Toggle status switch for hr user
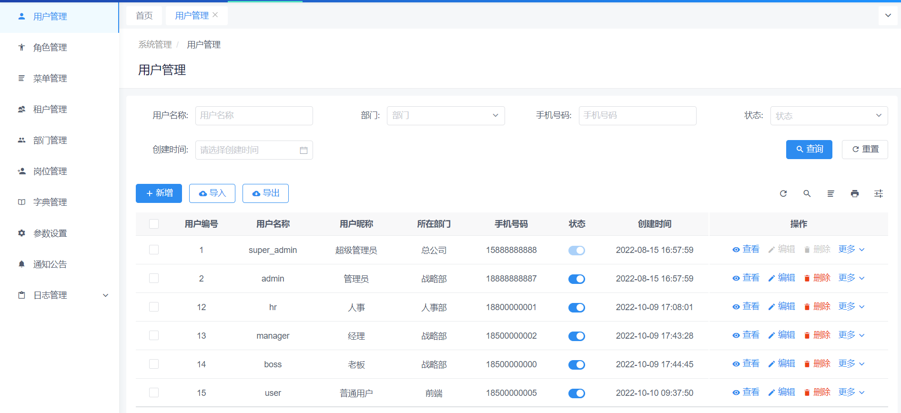This screenshot has height=413, width=901. [x=577, y=307]
